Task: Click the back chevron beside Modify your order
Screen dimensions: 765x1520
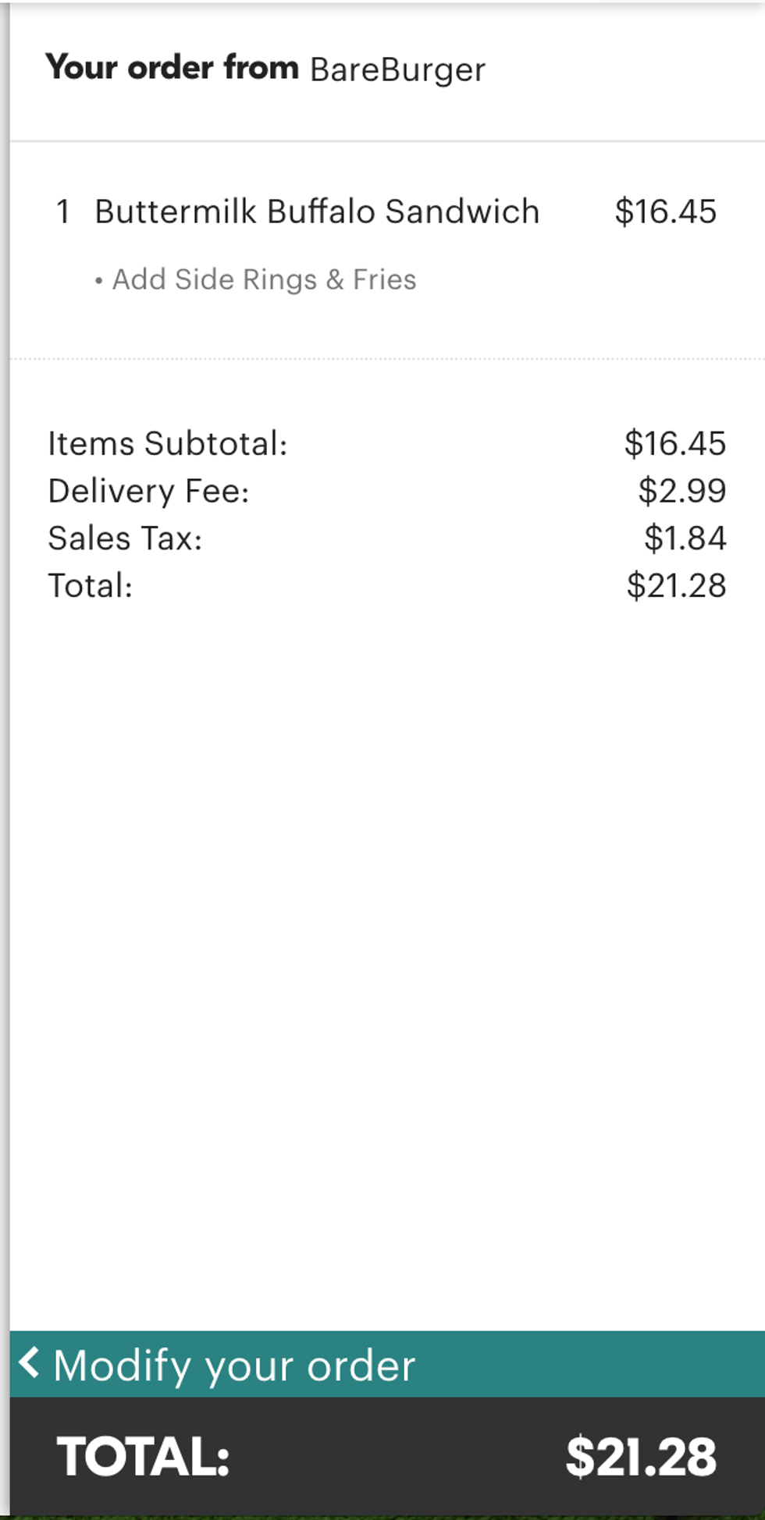Action: pyautogui.click(x=30, y=1363)
